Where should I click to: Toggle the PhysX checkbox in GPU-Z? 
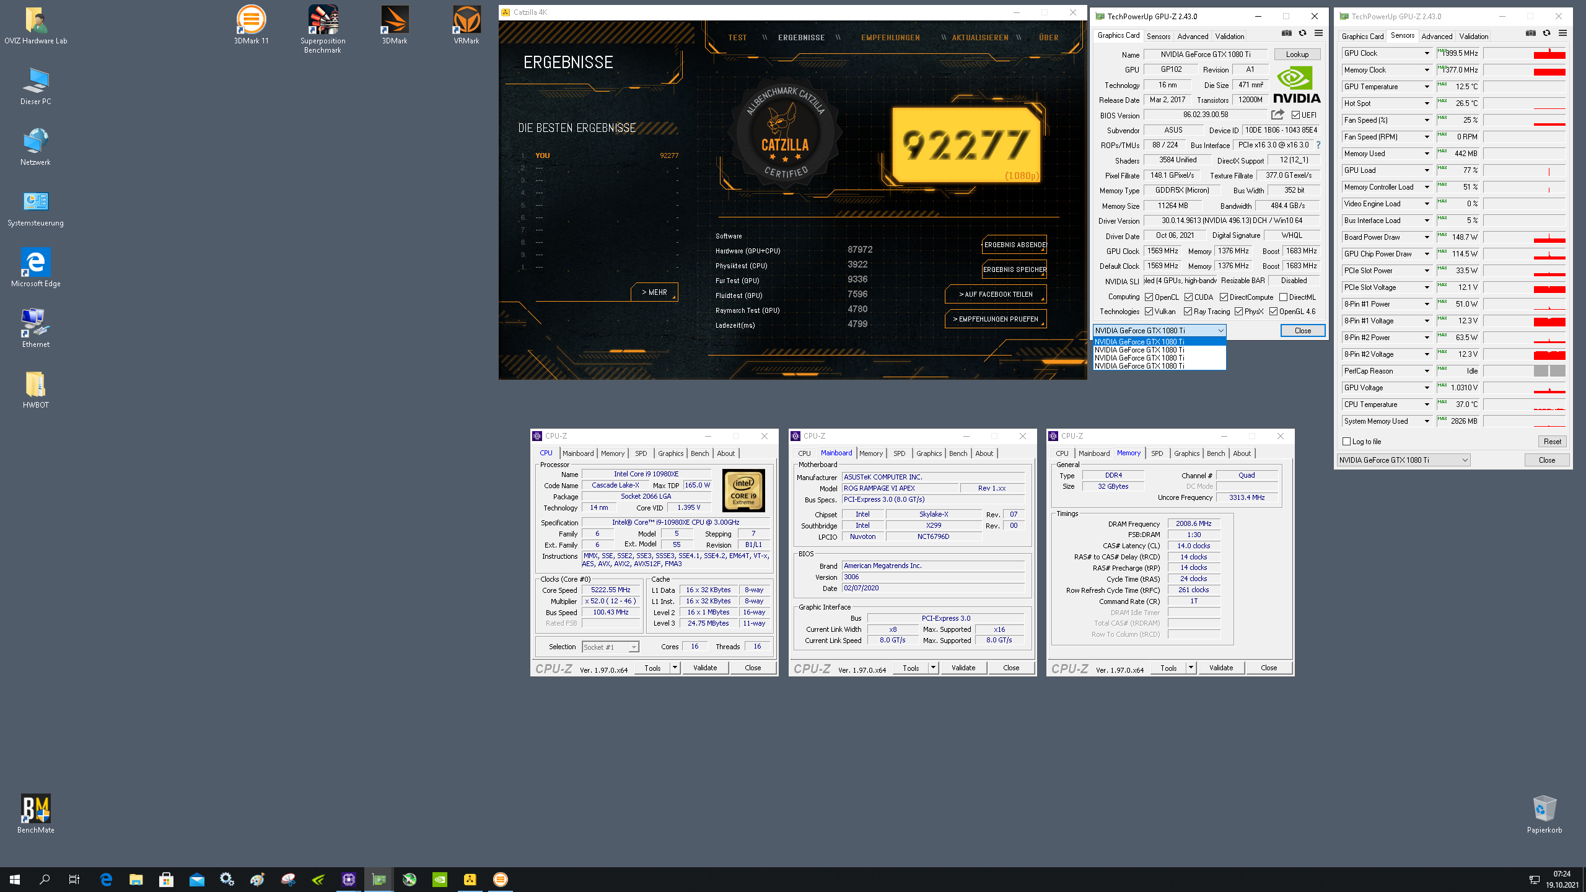point(1239,312)
